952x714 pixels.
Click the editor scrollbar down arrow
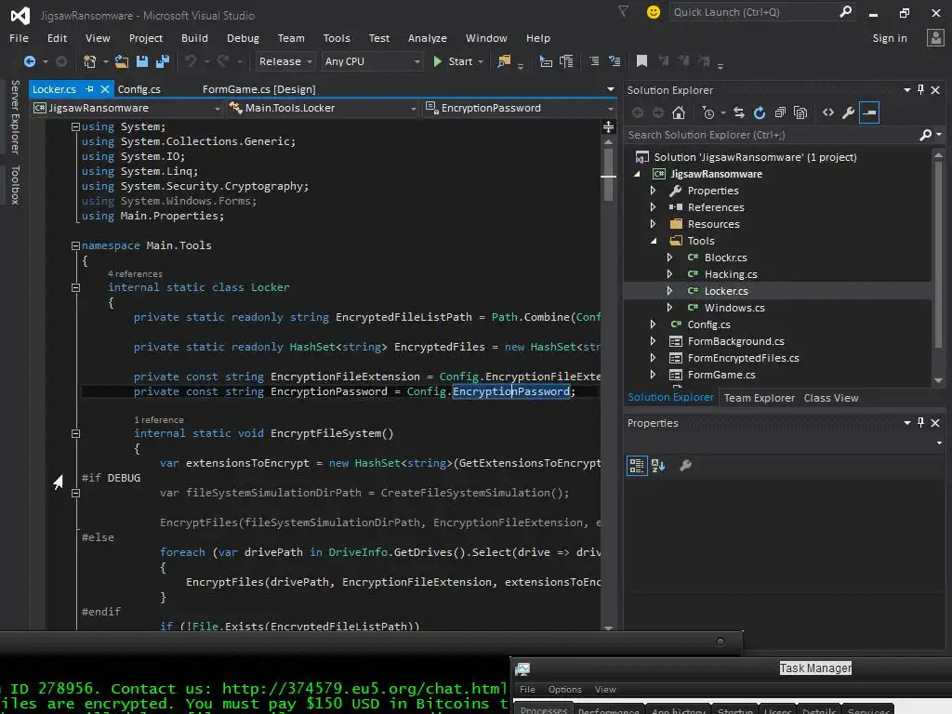(608, 628)
